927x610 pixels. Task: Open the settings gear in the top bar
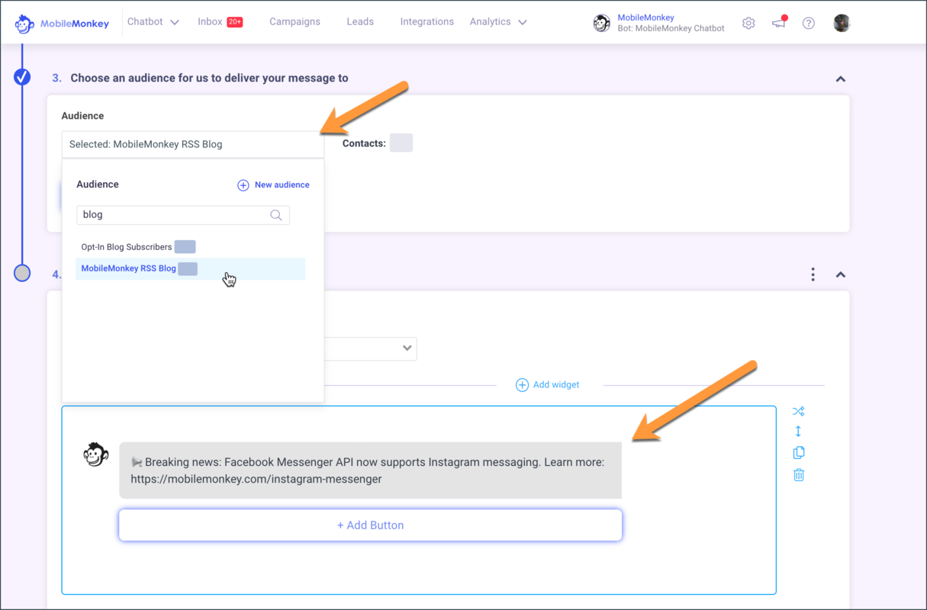pyautogui.click(x=748, y=23)
